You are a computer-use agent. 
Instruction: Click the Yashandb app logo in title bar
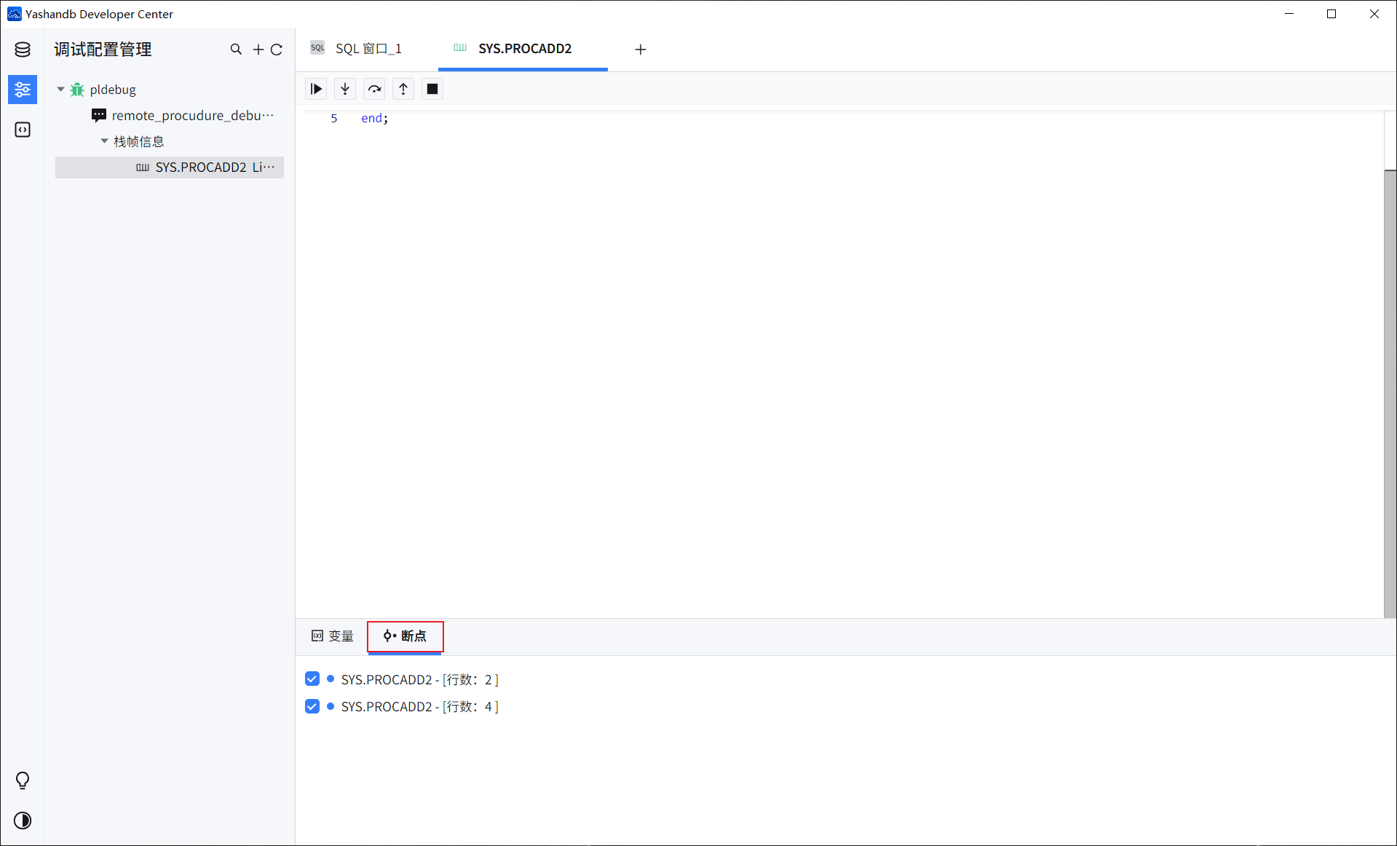coord(14,14)
